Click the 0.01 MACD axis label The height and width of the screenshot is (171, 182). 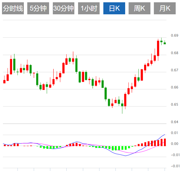click(175, 133)
